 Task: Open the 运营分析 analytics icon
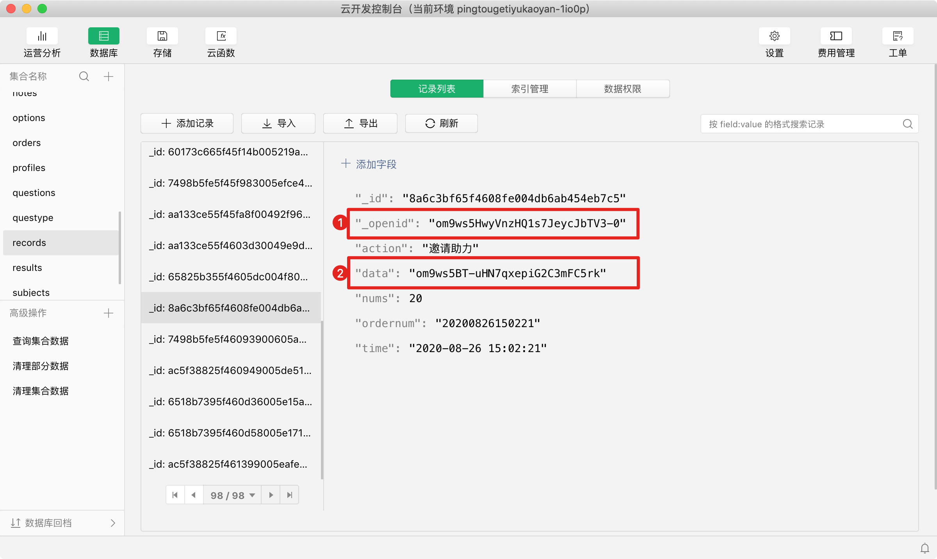pyautogui.click(x=42, y=36)
